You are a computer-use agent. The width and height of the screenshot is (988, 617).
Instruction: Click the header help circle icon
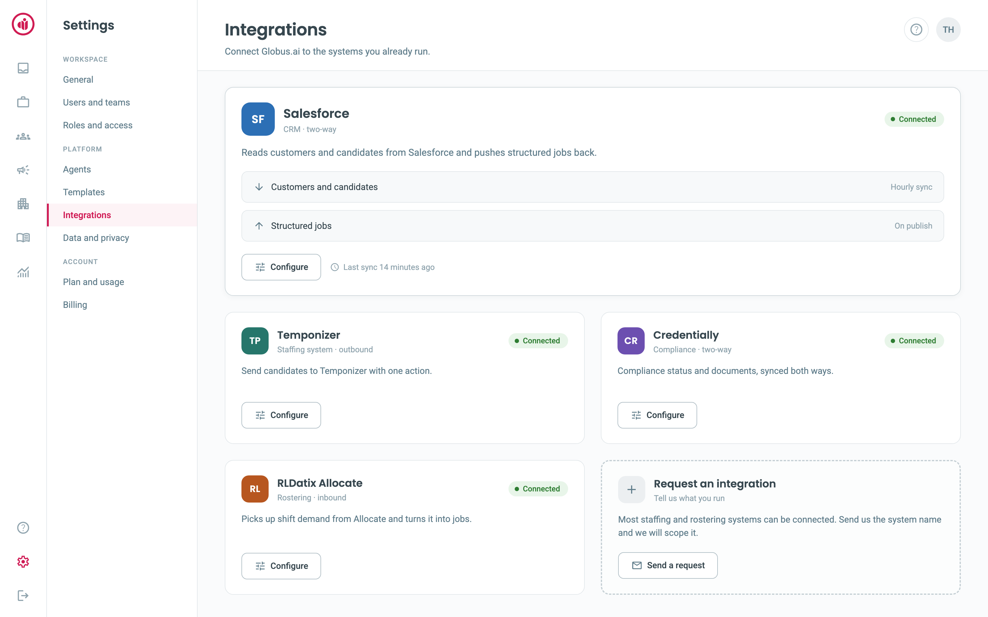pyautogui.click(x=916, y=29)
